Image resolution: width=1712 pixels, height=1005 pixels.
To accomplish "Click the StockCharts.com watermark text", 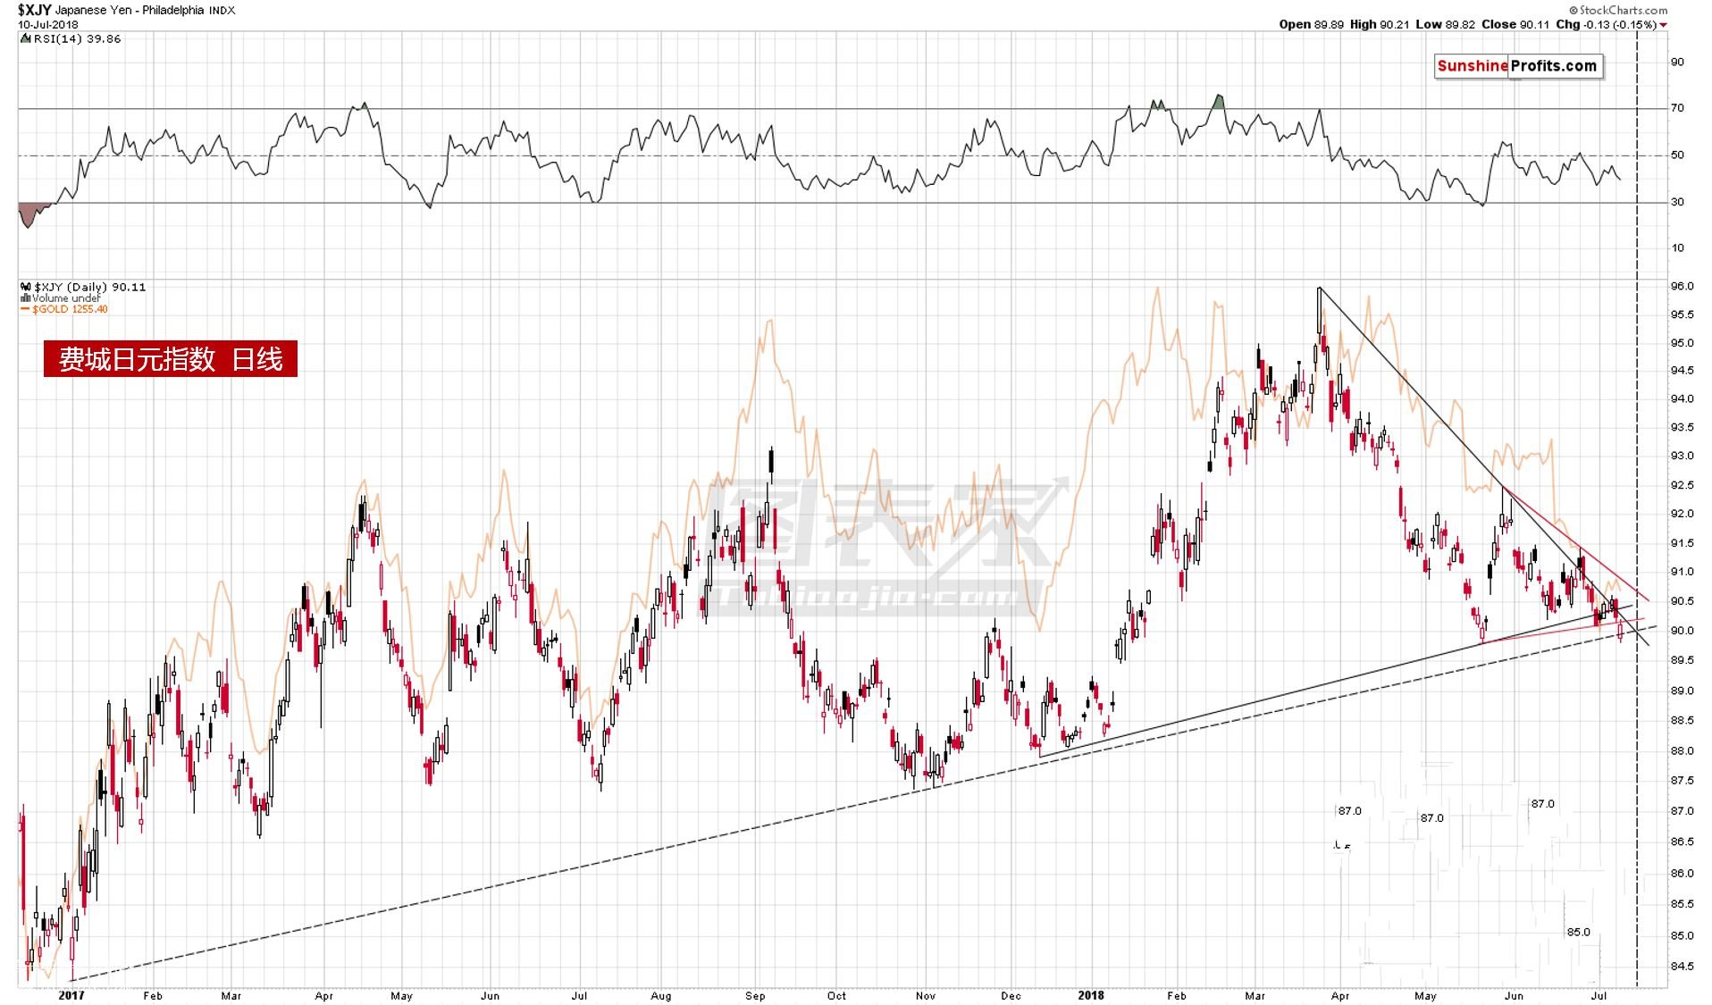I will click(1623, 11).
